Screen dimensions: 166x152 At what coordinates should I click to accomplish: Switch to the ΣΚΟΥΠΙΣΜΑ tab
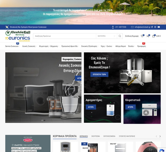click(x=96, y=136)
